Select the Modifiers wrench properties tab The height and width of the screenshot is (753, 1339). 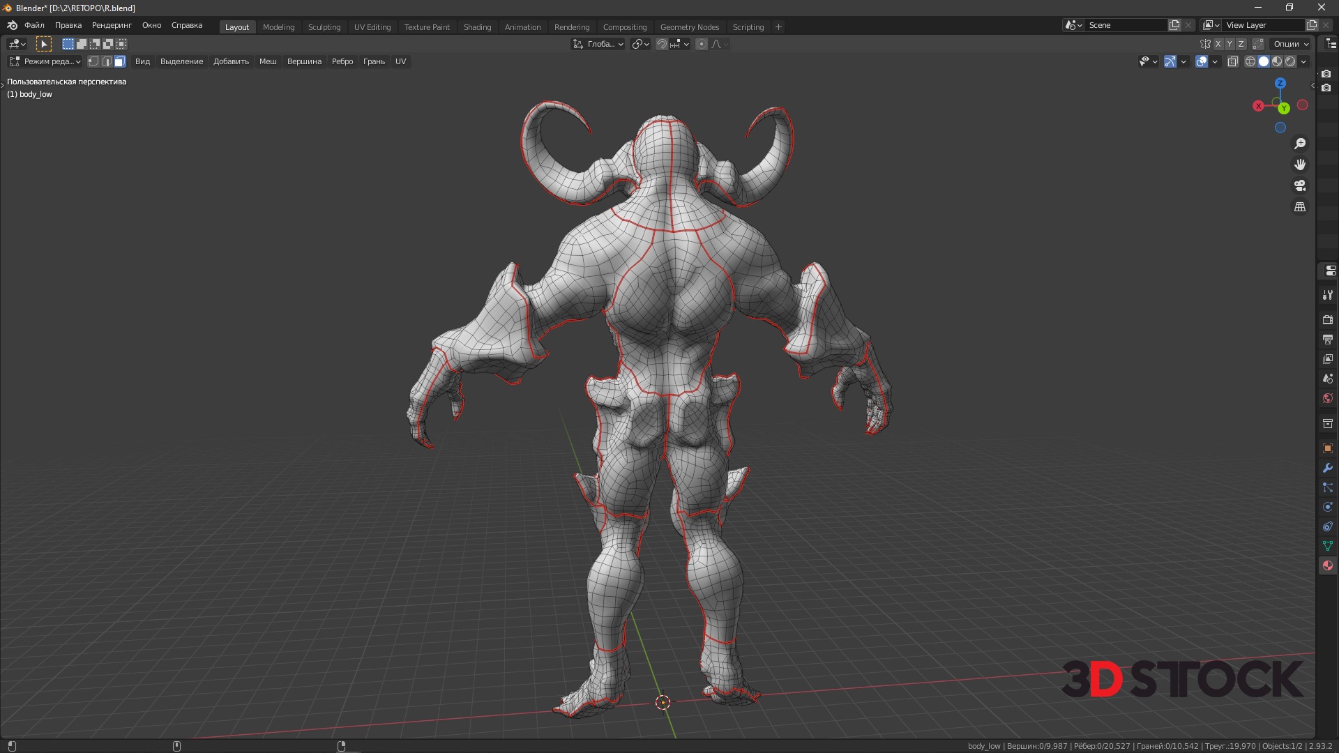[x=1327, y=468]
